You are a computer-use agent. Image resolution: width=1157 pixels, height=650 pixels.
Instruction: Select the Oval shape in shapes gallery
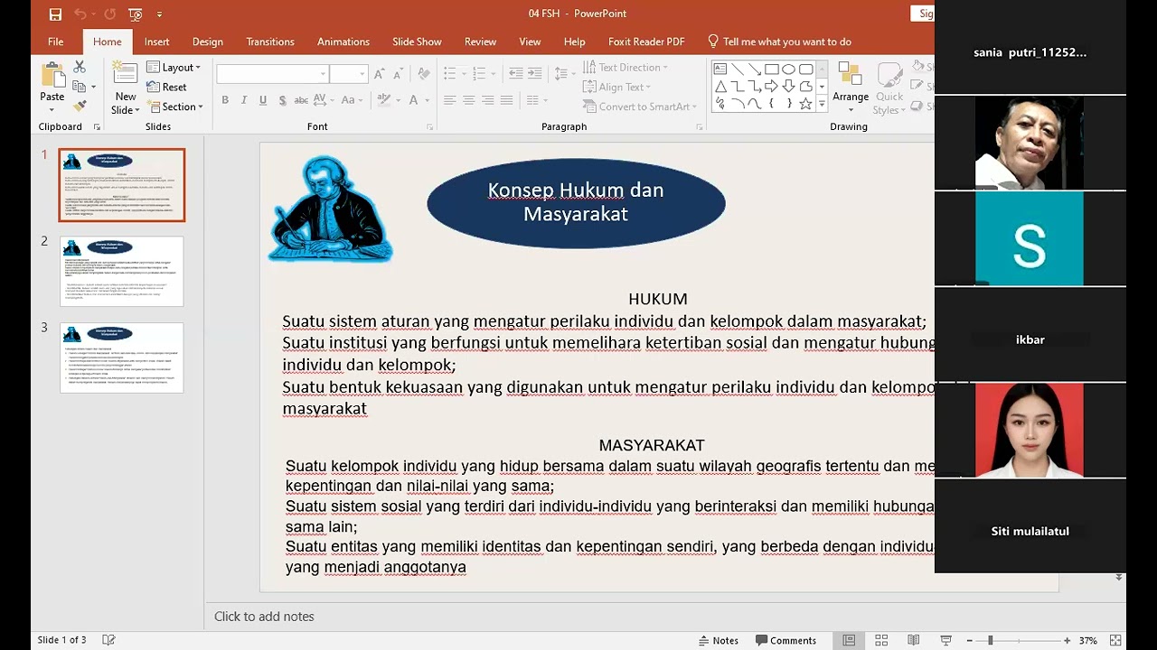click(x=788, y=70)
